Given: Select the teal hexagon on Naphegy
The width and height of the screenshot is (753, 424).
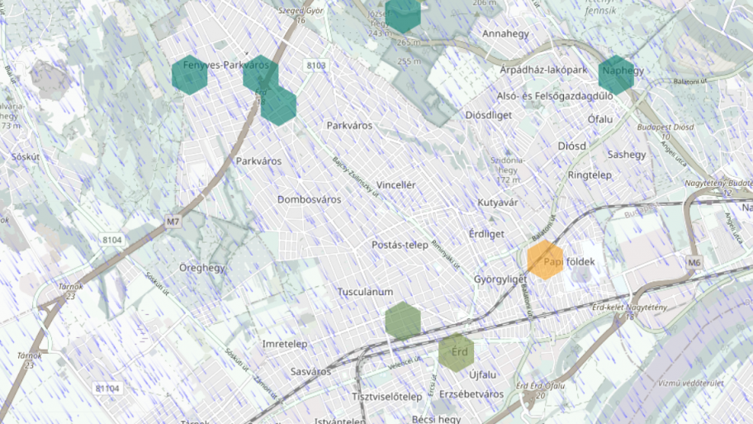Looking at the screenshot, I should (x=616, y=74).
